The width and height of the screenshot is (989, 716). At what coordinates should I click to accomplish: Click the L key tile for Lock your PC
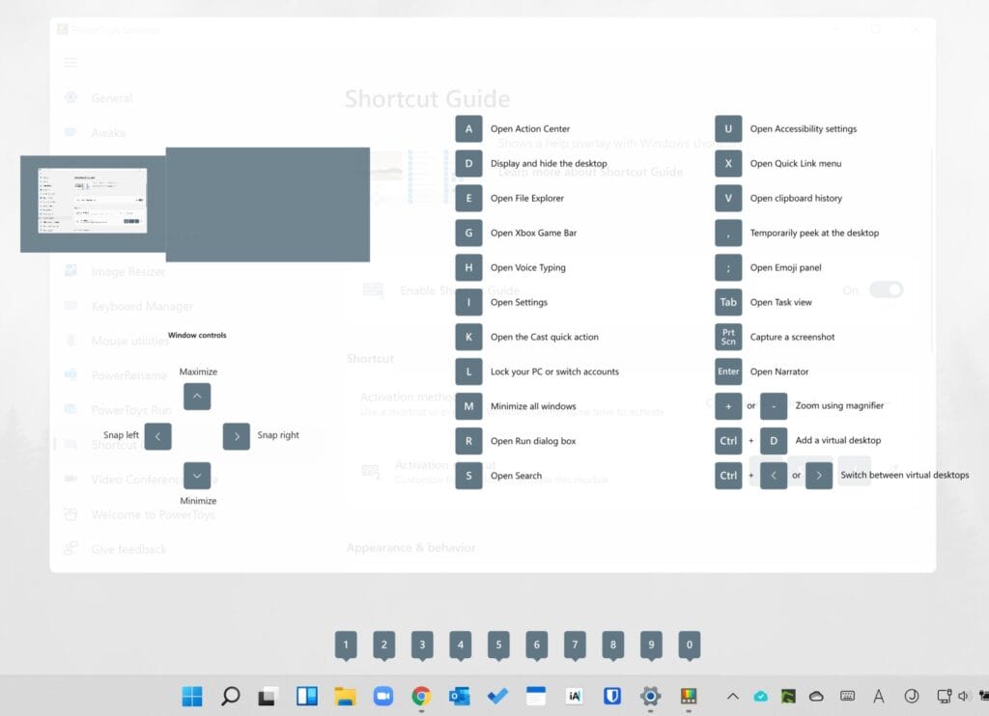click(x=468, y=372)
